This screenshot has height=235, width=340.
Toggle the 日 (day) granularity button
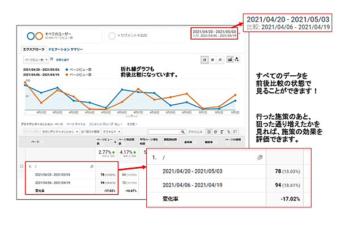pyautogui.click(x=204, y=58)
